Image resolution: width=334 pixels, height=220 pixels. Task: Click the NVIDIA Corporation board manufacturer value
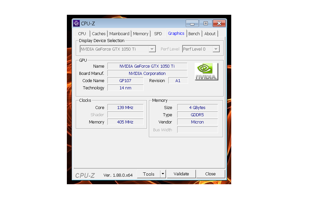point(147,74)
